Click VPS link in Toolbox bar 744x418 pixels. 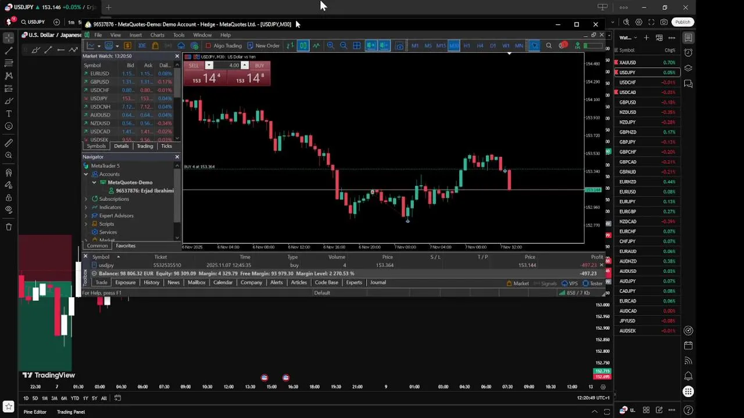point(569,283)
